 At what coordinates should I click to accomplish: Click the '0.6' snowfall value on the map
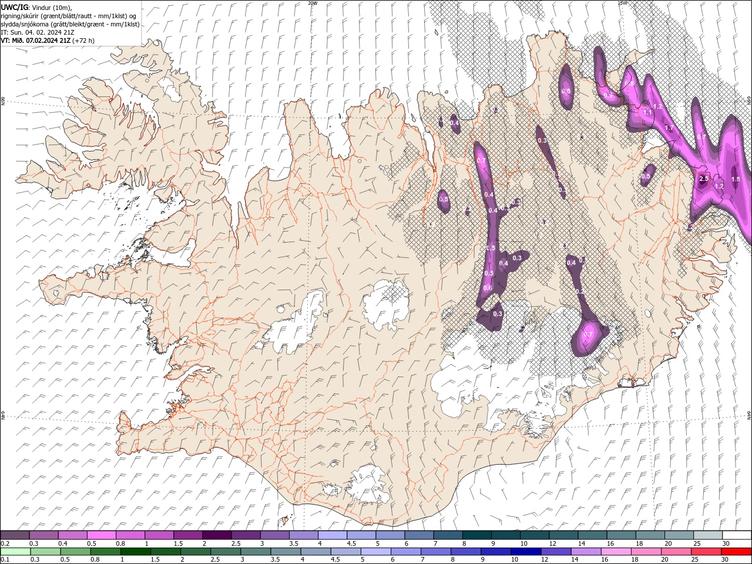coord(488,288)
